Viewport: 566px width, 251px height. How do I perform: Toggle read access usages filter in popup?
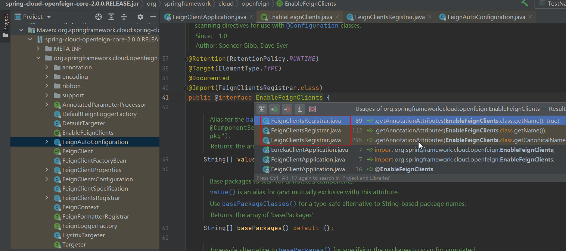pos(274,109)
